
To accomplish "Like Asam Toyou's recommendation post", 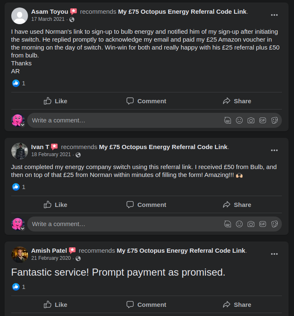I will coord(56,101).
